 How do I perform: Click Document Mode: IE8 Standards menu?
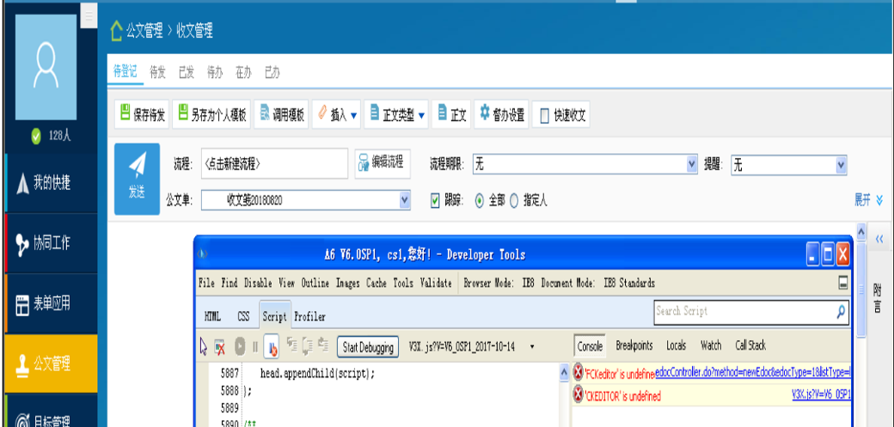598,283
